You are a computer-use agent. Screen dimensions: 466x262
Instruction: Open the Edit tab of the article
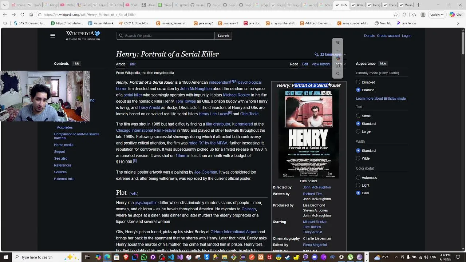click(x=305, y=64)
